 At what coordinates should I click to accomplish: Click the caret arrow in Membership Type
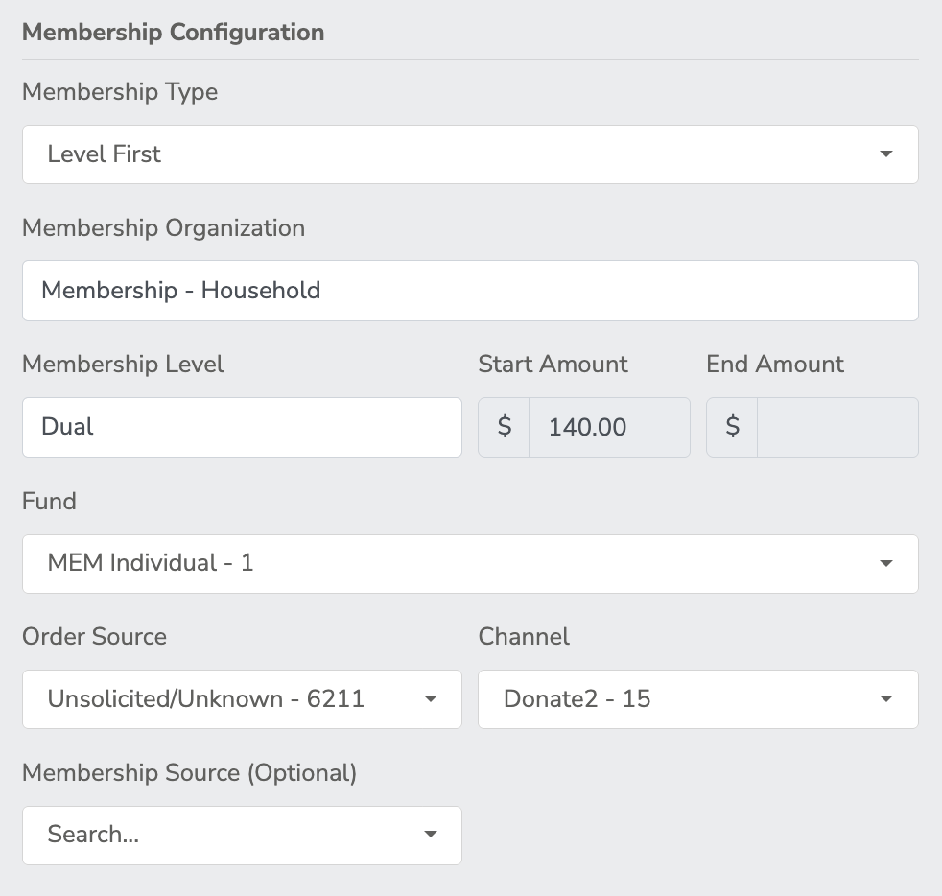tap(885, 154)
